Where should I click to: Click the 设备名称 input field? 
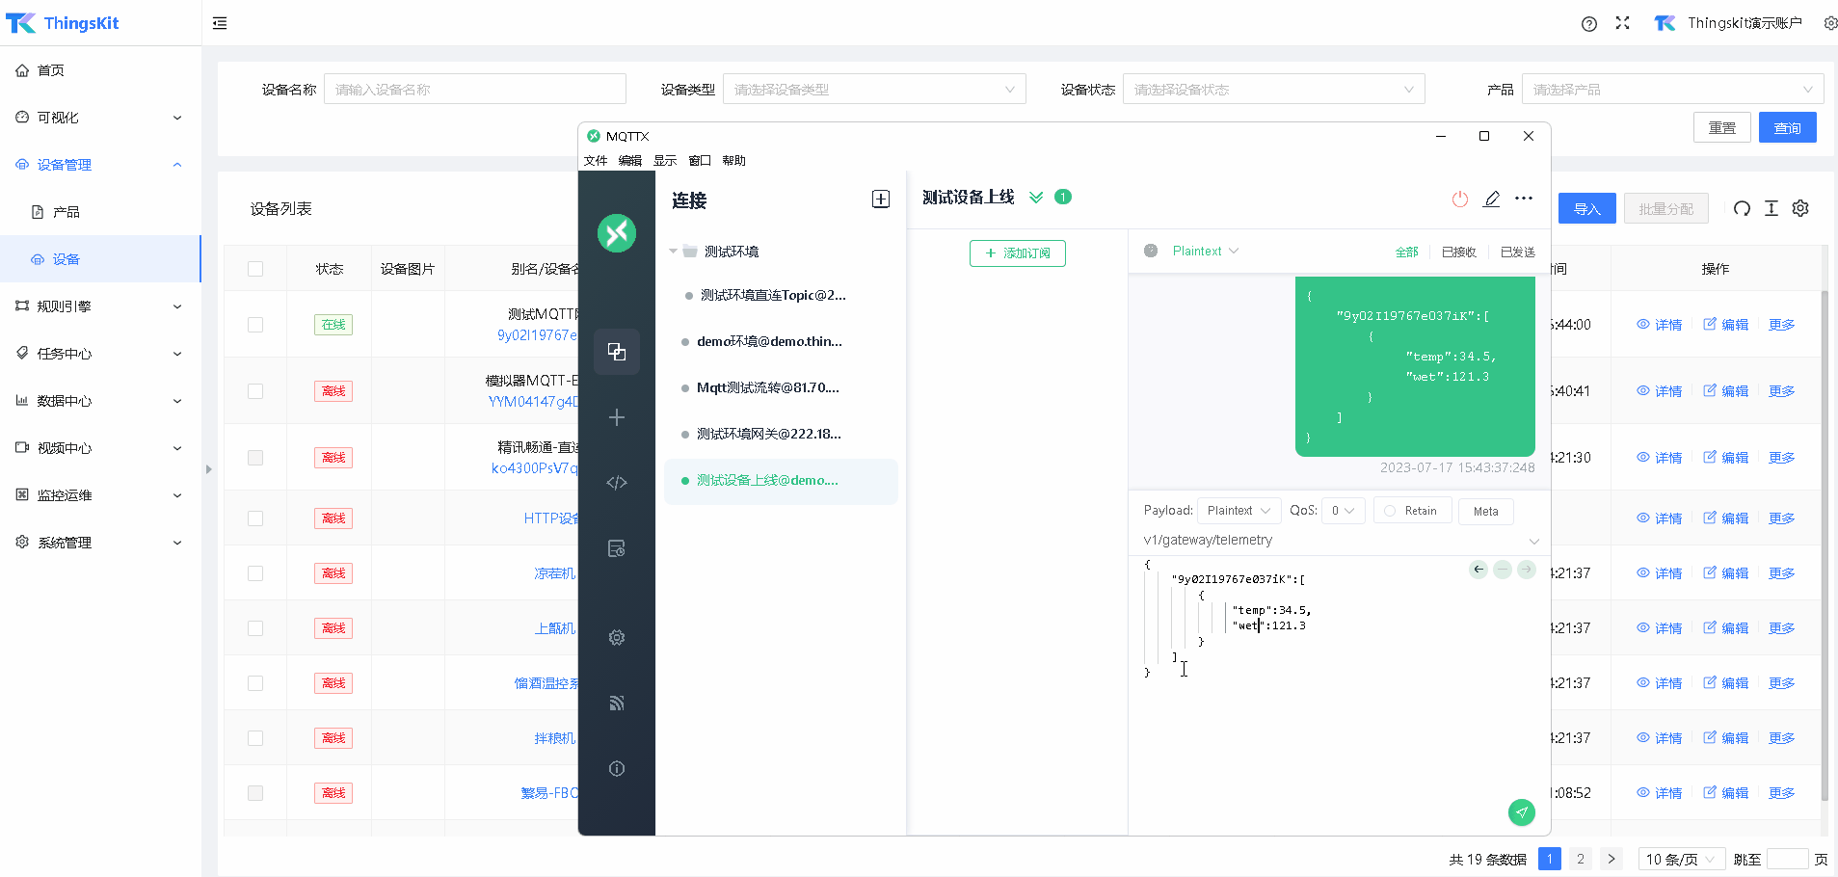tap(474, 90)
